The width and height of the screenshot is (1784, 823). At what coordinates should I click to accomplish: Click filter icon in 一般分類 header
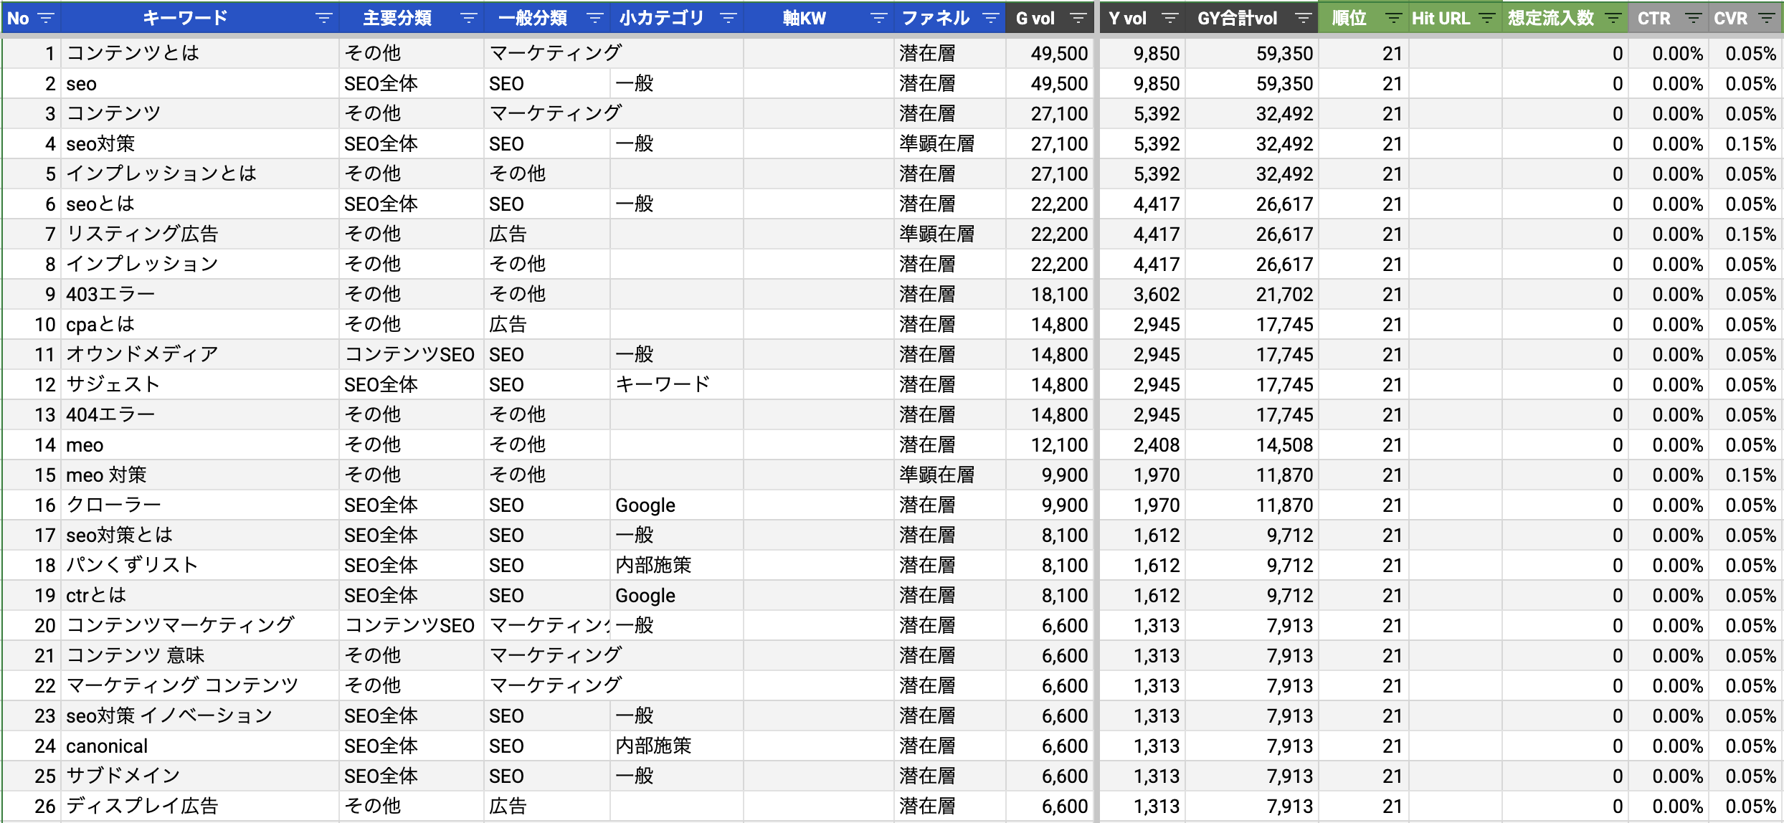(x=594, y=19)
